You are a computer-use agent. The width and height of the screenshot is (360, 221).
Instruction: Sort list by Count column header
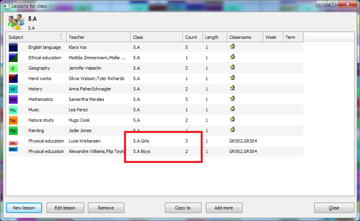(x=192, y=37)
